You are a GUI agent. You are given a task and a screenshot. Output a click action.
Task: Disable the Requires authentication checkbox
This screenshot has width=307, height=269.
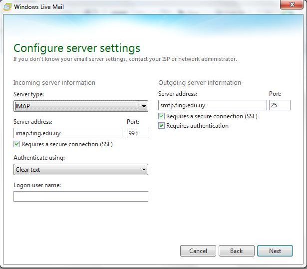[x=162, y=126]
